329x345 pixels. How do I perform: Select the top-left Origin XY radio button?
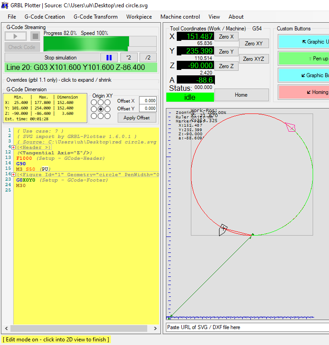pyautogui.click(x=94, y=103)
